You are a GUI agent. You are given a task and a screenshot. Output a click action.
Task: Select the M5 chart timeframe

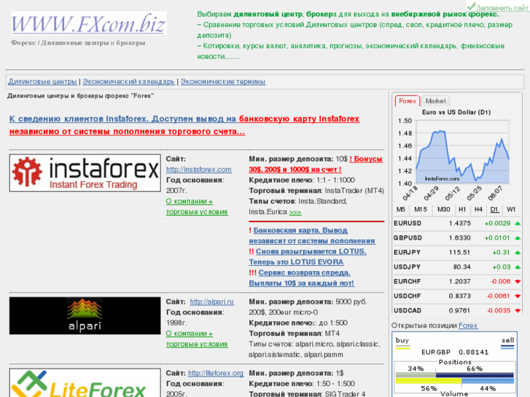coord(400,210)
